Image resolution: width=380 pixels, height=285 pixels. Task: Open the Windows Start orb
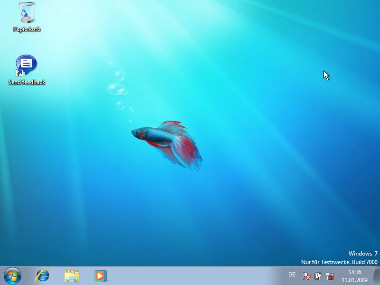(12, 276)
